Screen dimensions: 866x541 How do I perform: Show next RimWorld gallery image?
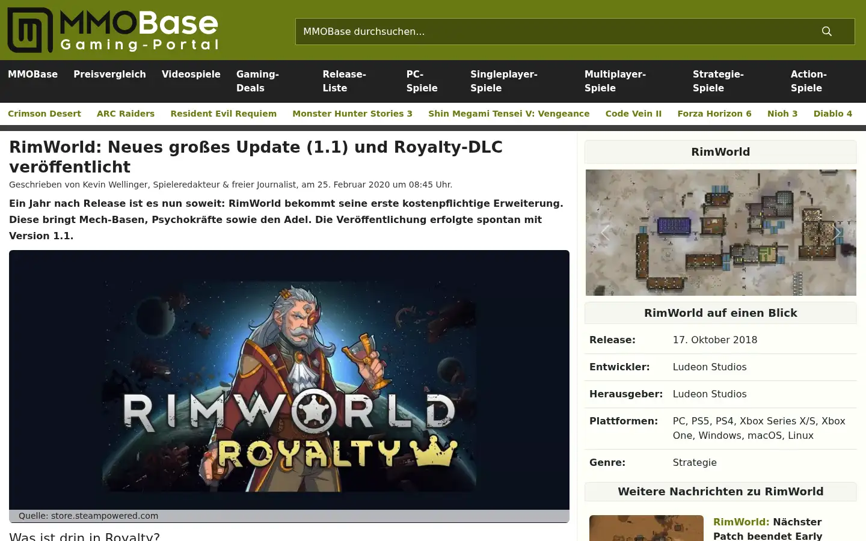pyautogui.click(x=837, y=233)
